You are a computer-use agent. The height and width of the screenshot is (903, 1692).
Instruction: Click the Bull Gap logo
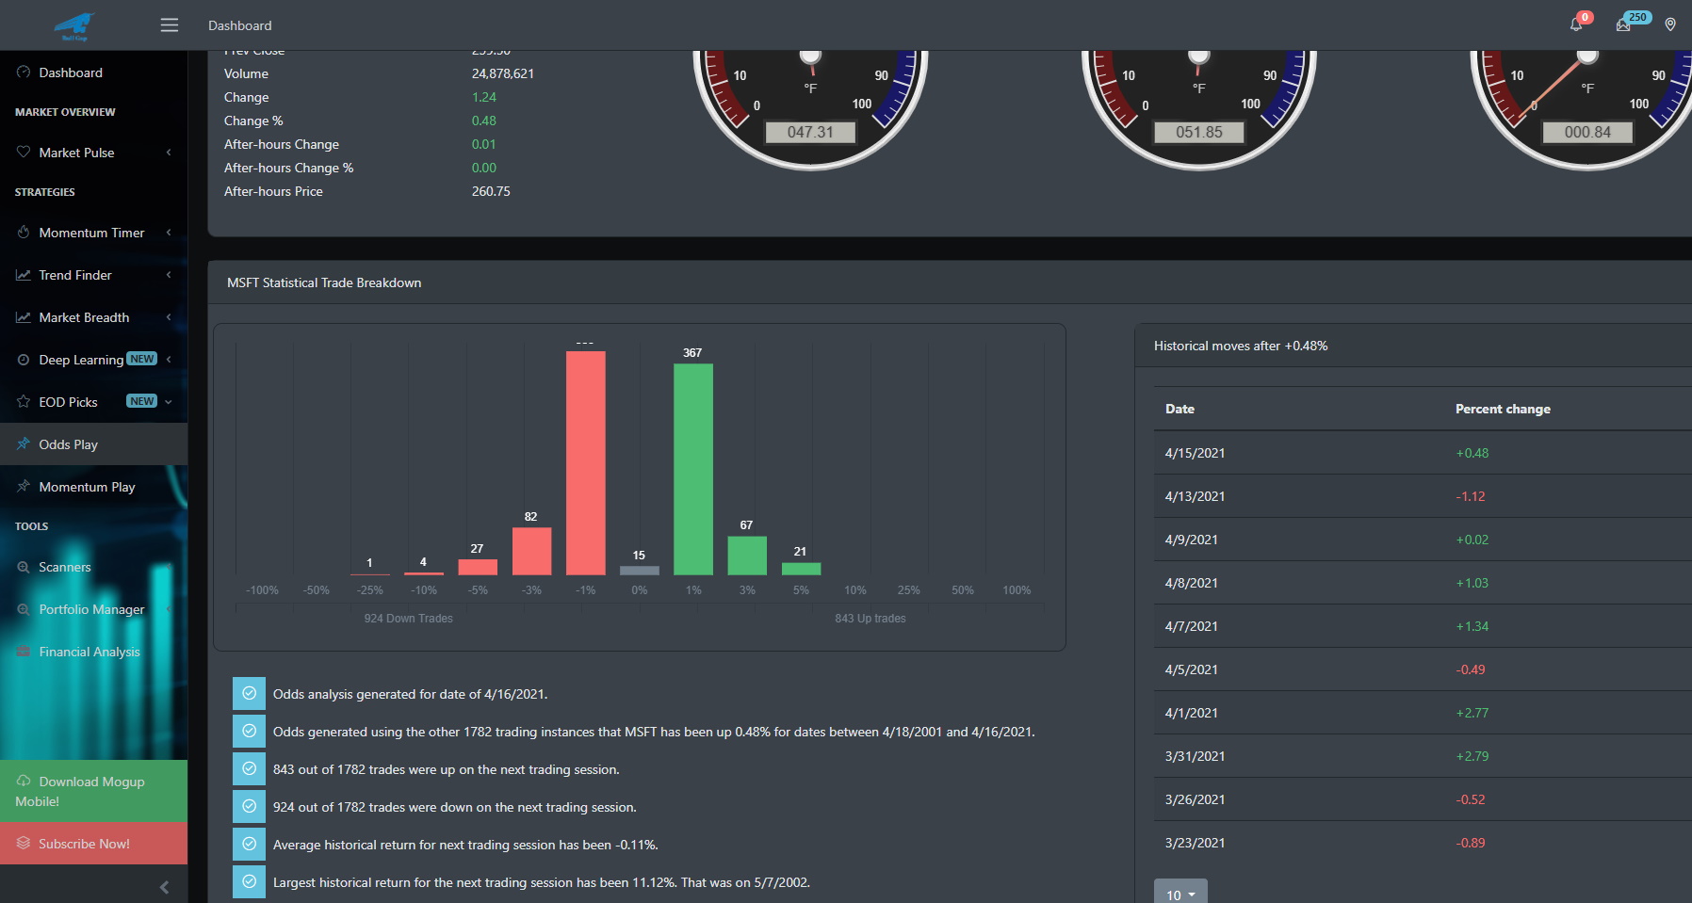74,25
